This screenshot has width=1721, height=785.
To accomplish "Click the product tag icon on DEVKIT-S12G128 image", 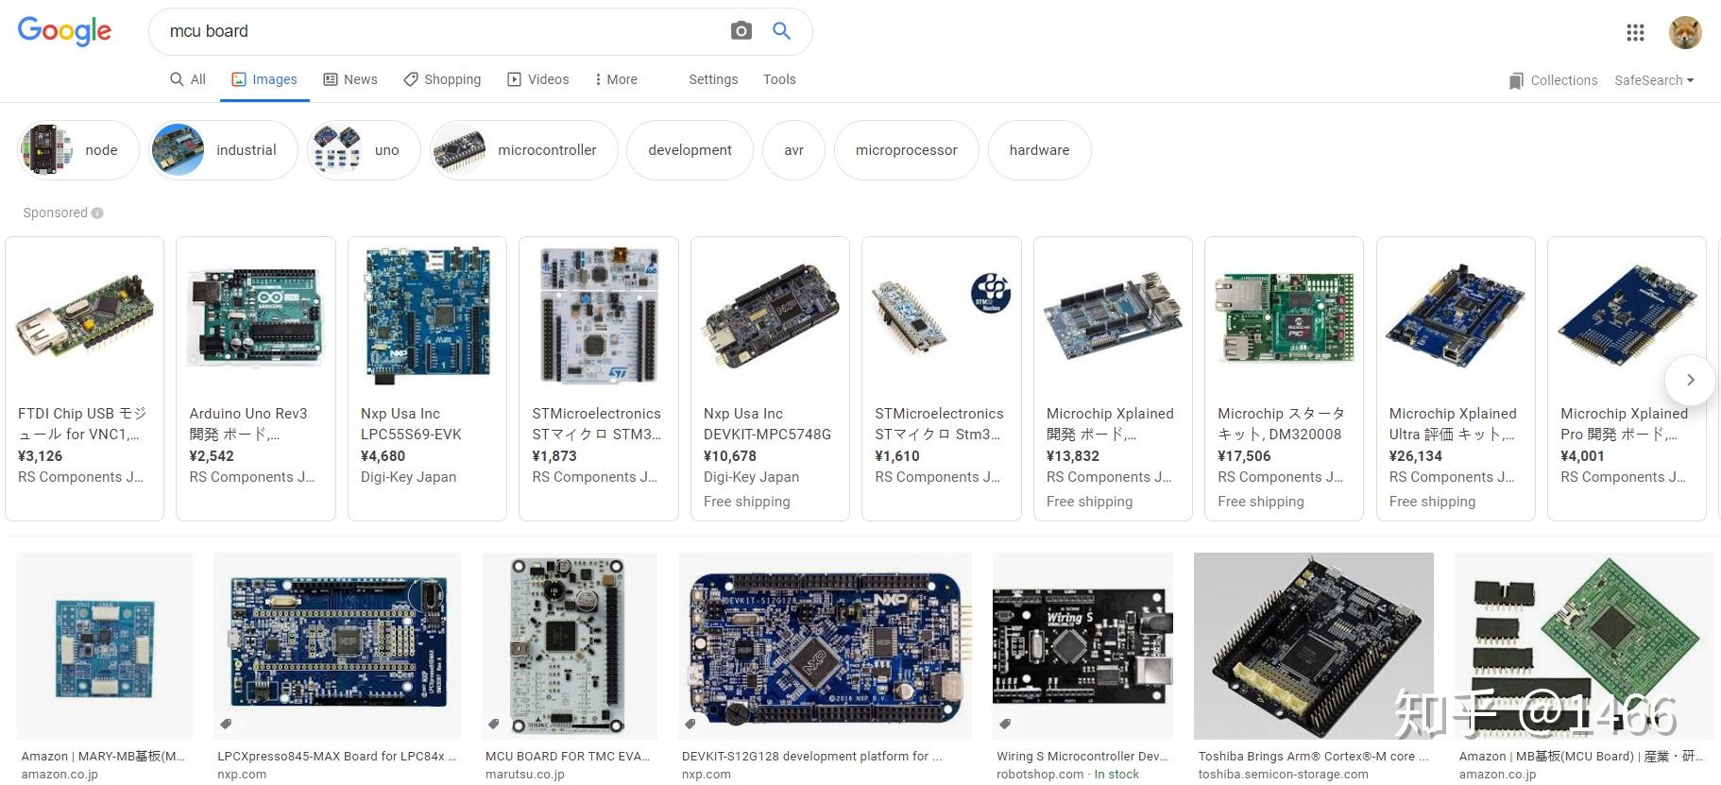I will click(x=690, y=724).
